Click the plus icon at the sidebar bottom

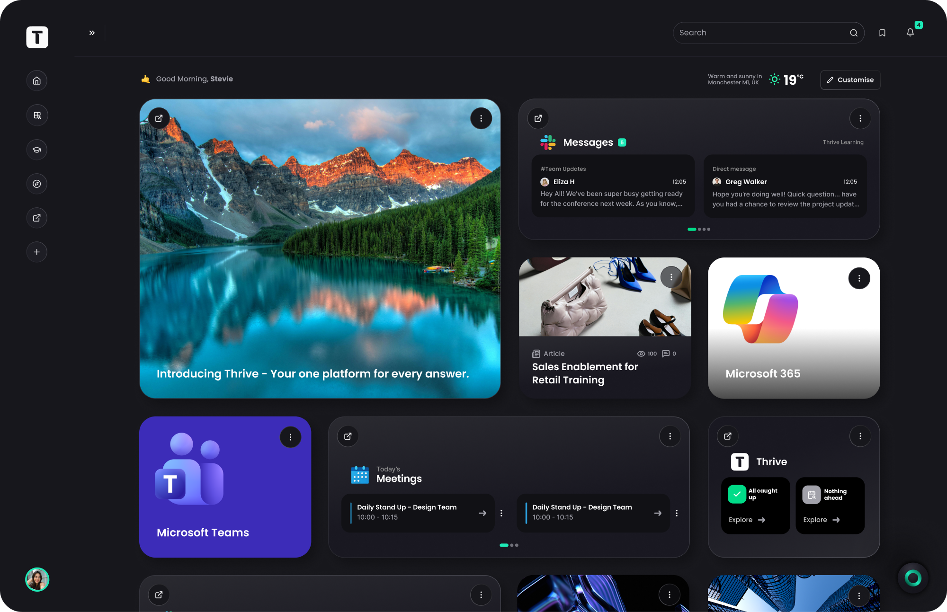(37, 252)
